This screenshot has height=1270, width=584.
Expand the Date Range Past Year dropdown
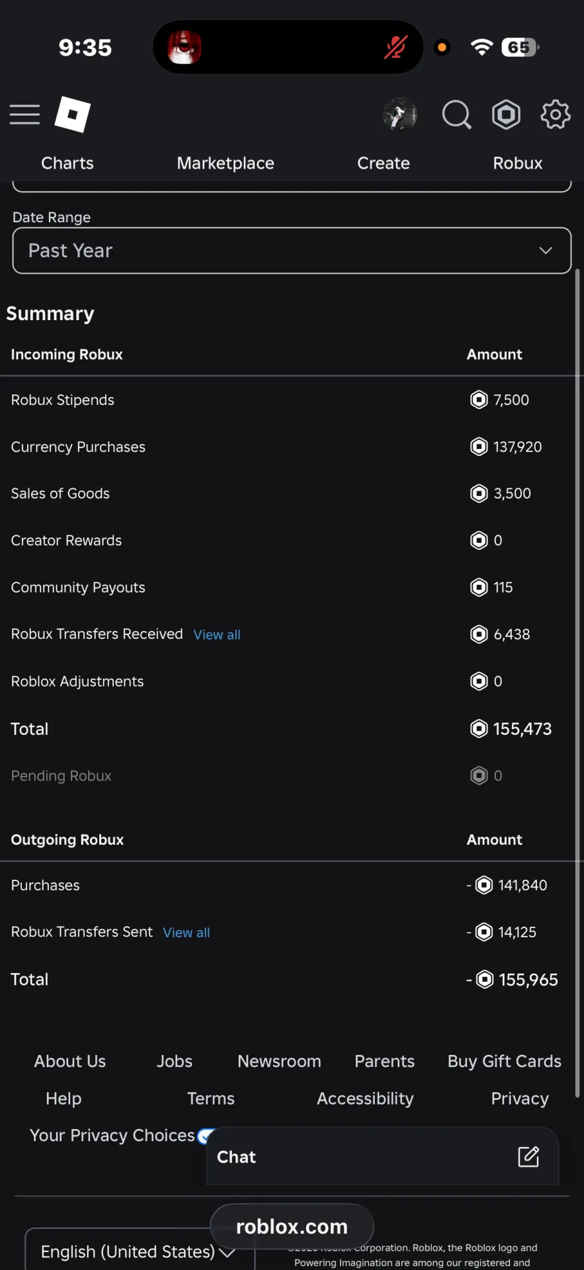tap(292, 251)
